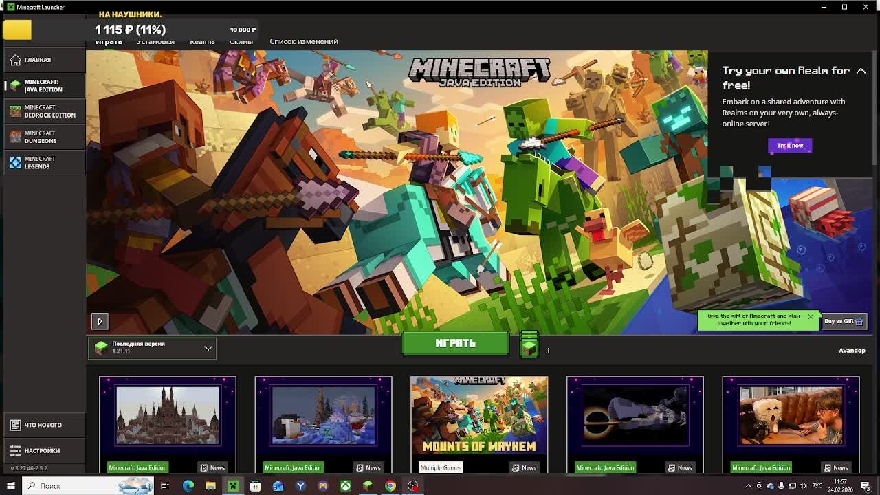
Task: Switch to the Realms tab
Action: click(202, 41)
